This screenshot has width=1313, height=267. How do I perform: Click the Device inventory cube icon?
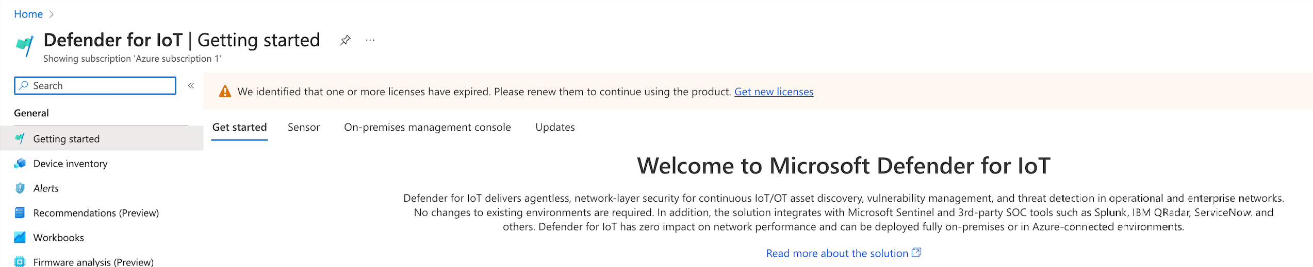pyautogui.click(x=20, y=164)
